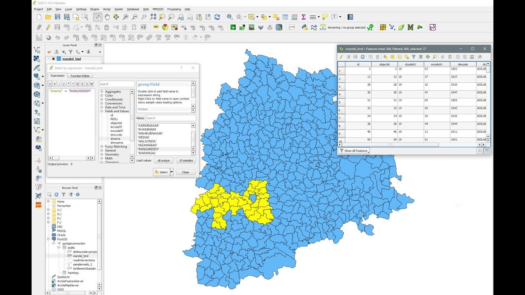Click the Zoom In magnifier tool
Screen dimensions: 525x295
[125, 17]
